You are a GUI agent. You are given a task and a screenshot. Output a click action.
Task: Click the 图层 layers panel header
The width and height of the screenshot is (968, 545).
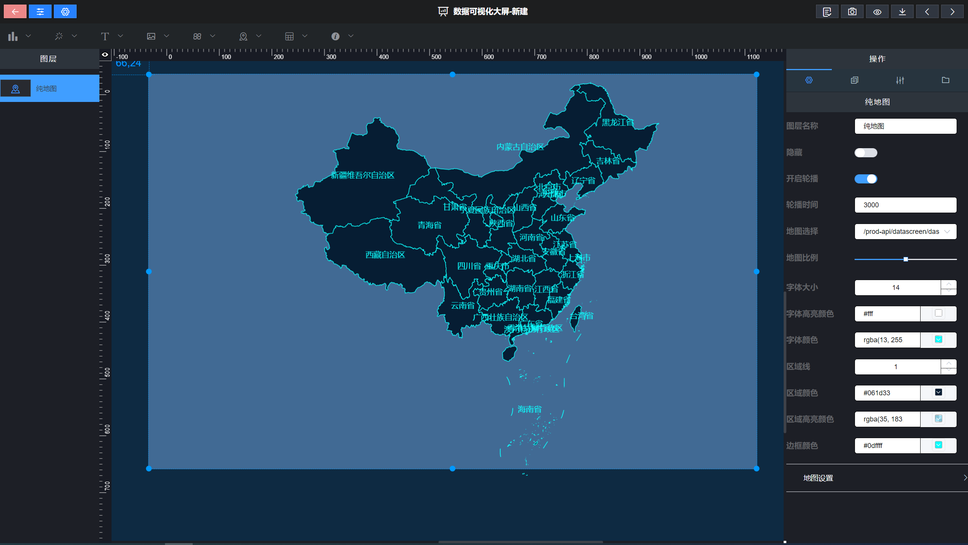49,59
